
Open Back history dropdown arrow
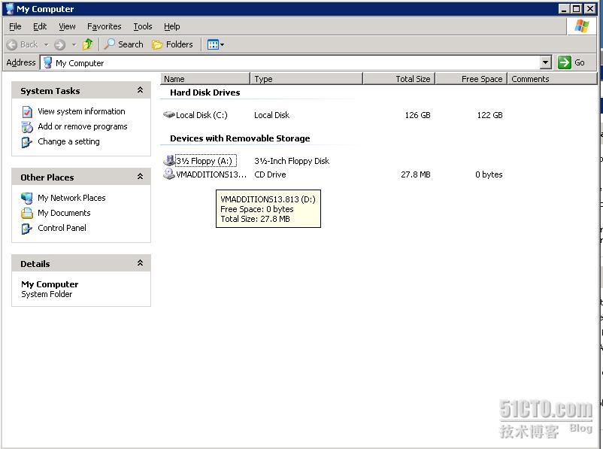click(x=46, y=44)
